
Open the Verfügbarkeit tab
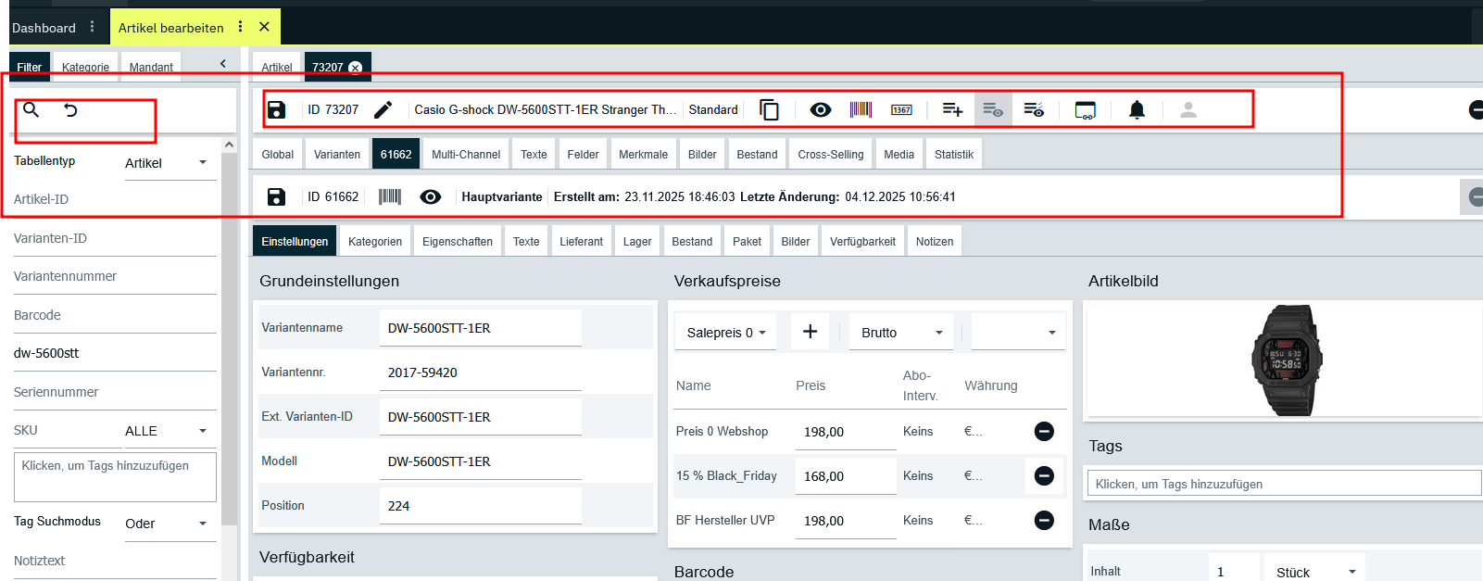pyautogui.click(x=862, y=242)
